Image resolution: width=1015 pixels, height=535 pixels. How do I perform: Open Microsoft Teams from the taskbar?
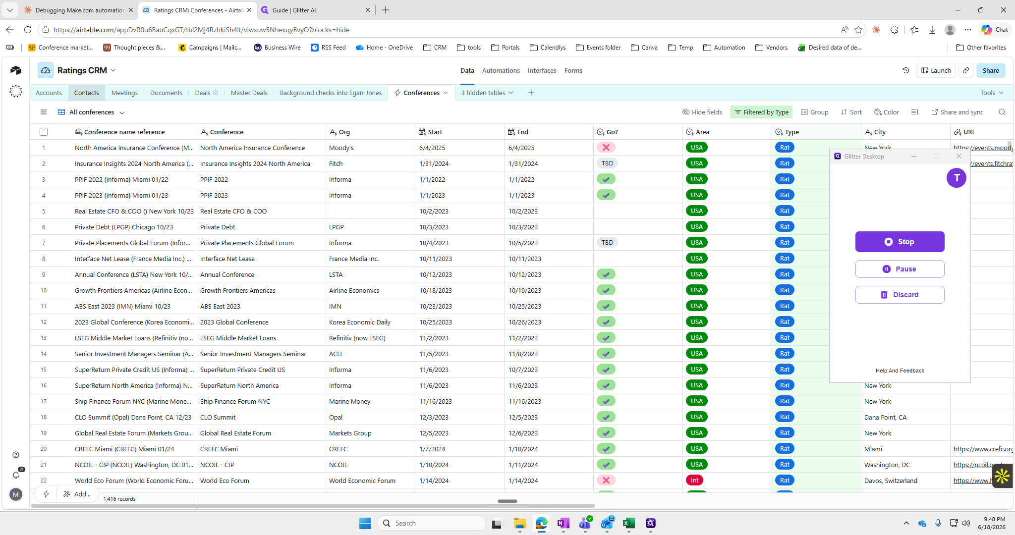(585, 523)
